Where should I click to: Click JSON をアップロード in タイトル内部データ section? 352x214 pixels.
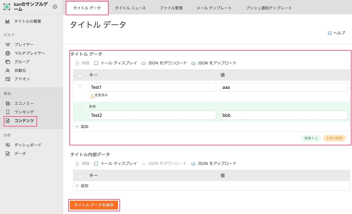click(x=214, y=164)
